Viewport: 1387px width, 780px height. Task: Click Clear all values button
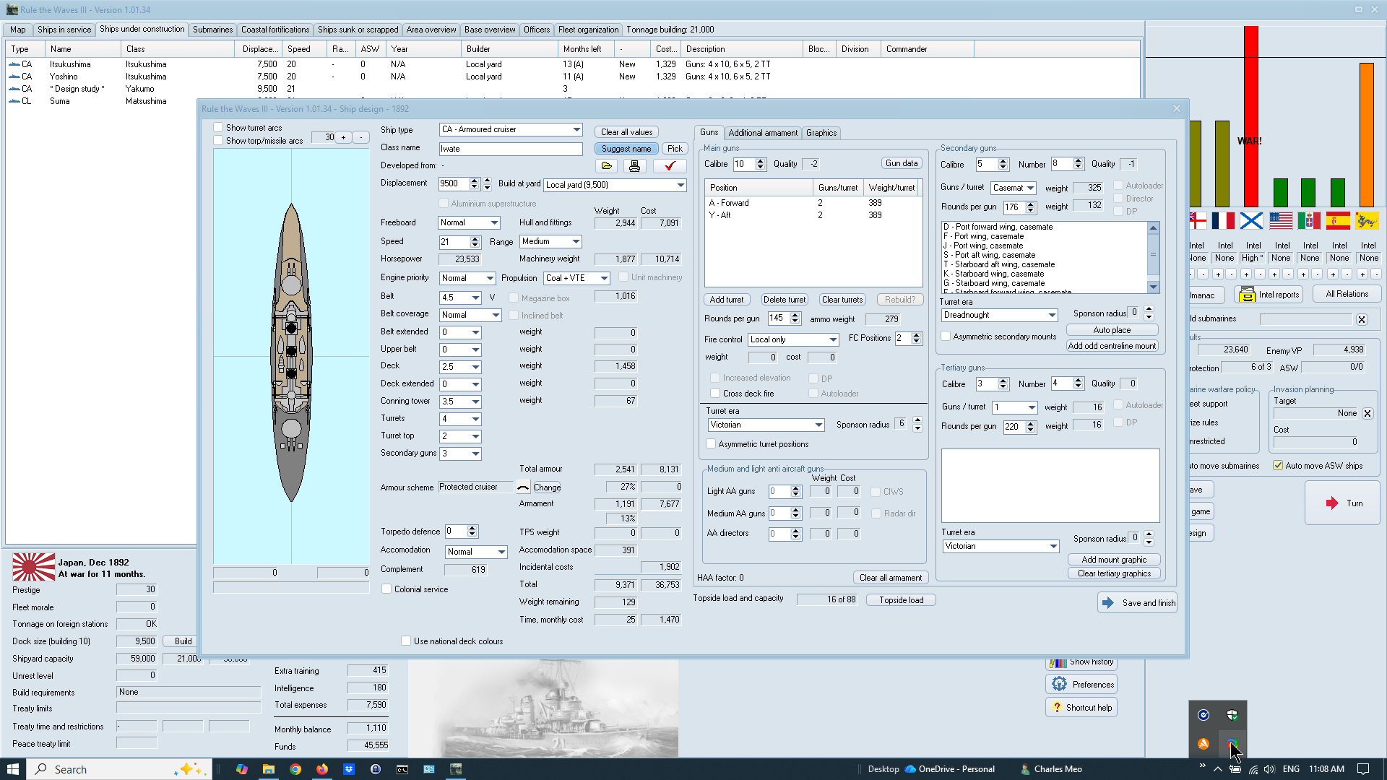(627, 132)
